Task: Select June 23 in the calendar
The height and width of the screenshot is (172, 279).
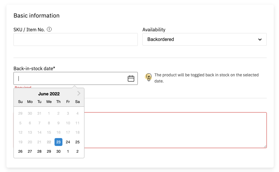Action: coord(58,142)
